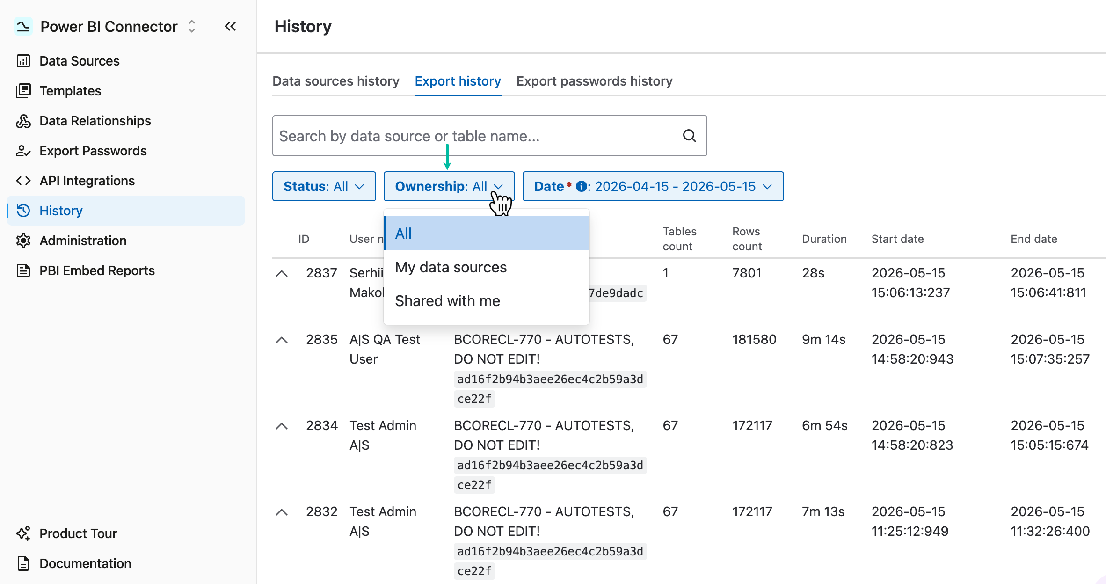Click the Data Relationships icon
The image size is (1106, 584).
(23, 121)
